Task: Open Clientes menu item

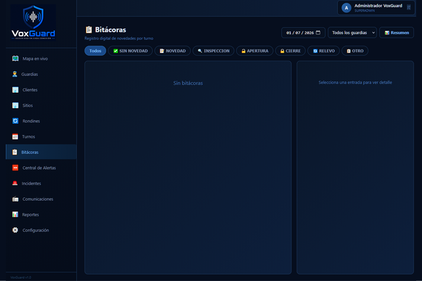Action: (x=41, y=90)
